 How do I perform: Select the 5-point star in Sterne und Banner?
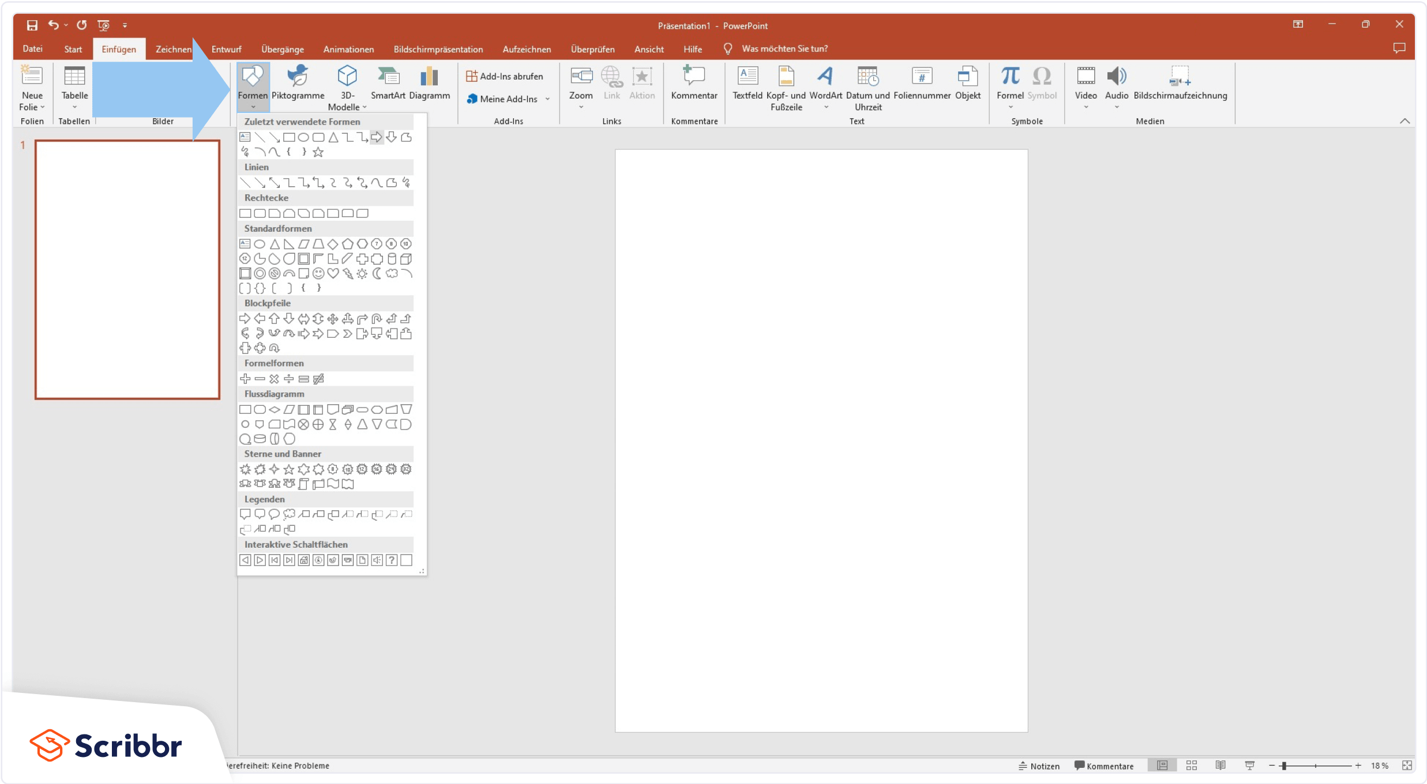(x=289, y=469)
